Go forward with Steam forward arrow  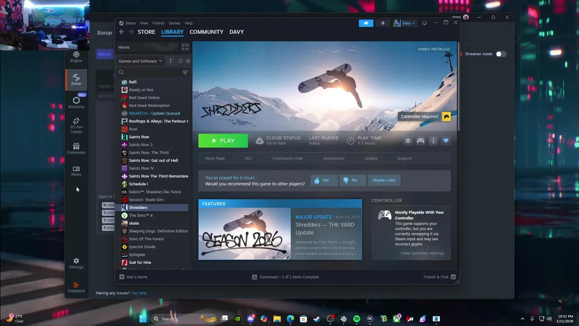coord(131,32)
